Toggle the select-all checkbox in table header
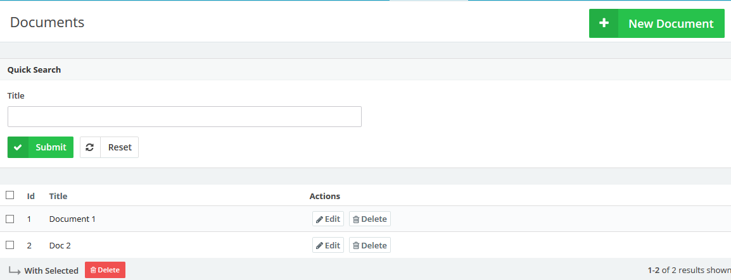 (10, 195)
